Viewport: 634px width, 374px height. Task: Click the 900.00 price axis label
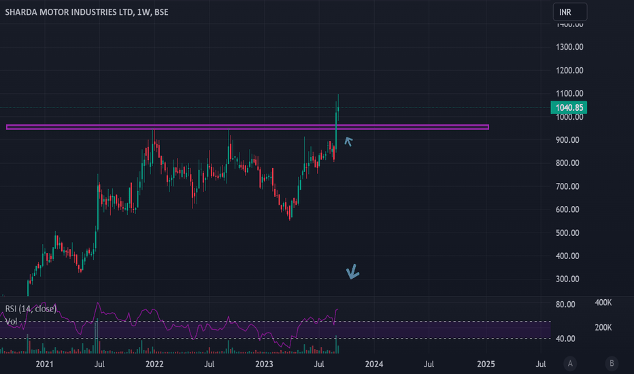point(567,140)
